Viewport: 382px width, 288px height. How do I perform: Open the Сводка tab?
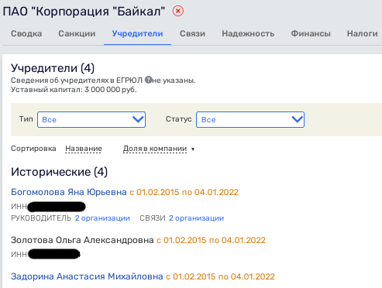click(26, 33)
